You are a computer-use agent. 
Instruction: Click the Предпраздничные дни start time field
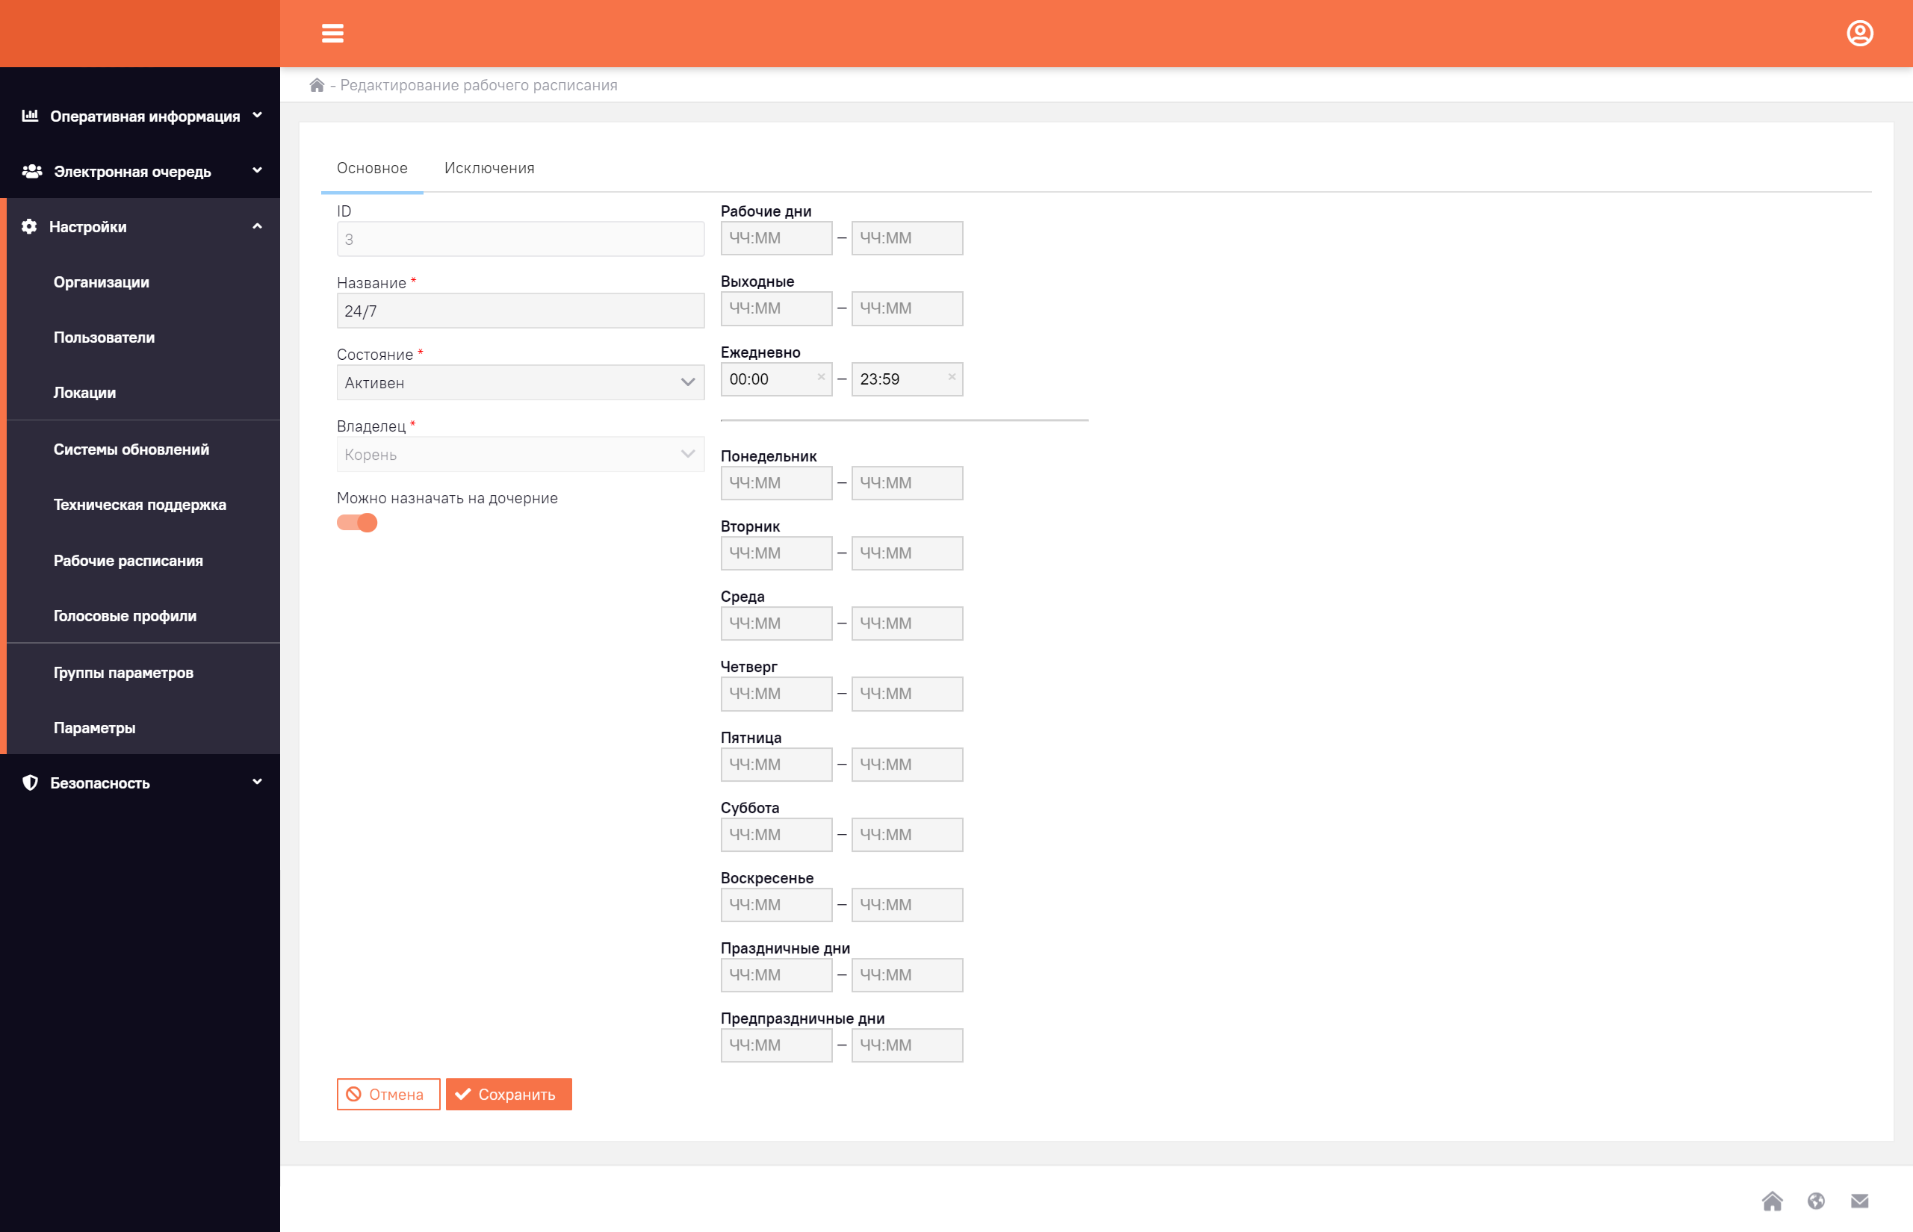[776, 1045]
